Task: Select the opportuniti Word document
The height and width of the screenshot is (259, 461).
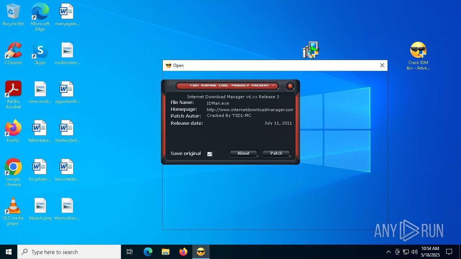Action: pyautogui.click(x=67, y=93)
